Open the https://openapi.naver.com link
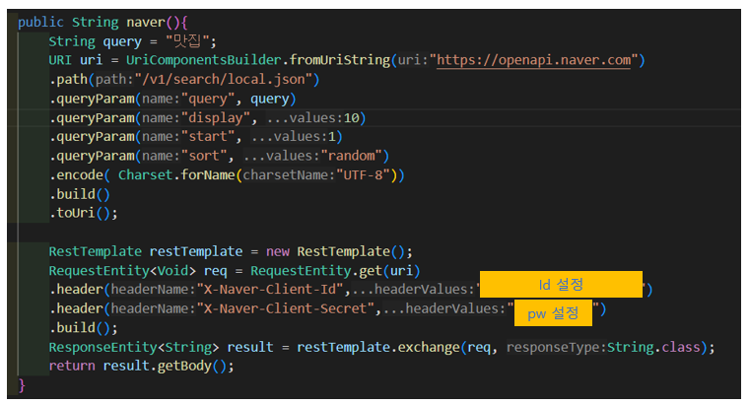 533,60
